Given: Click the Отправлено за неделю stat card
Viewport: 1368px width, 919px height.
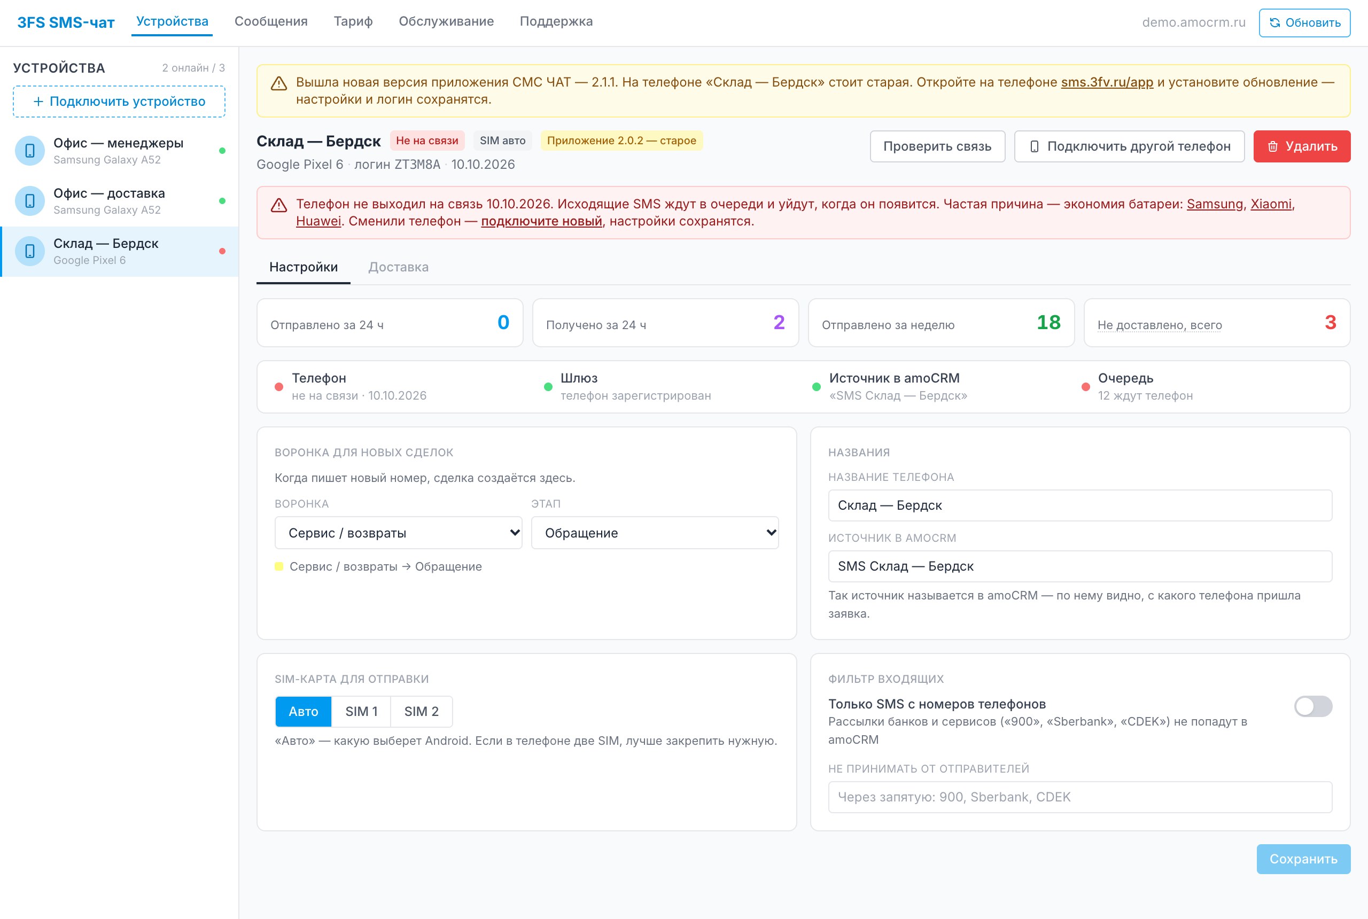Looking at the screenshot, I should pos(941,323).
